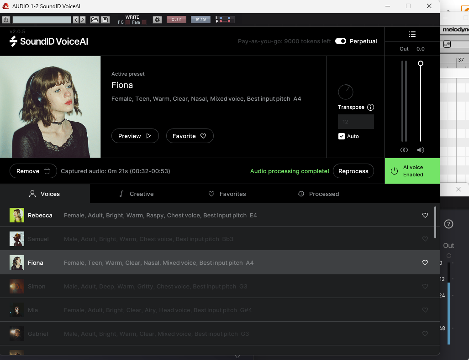Screen dimensions: 469x360
Task: Favorite Rebecca with the heart icon
Action: click(425, 215)
